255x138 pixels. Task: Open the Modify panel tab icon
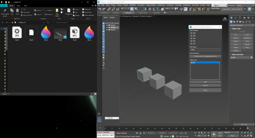coord(236,18)
